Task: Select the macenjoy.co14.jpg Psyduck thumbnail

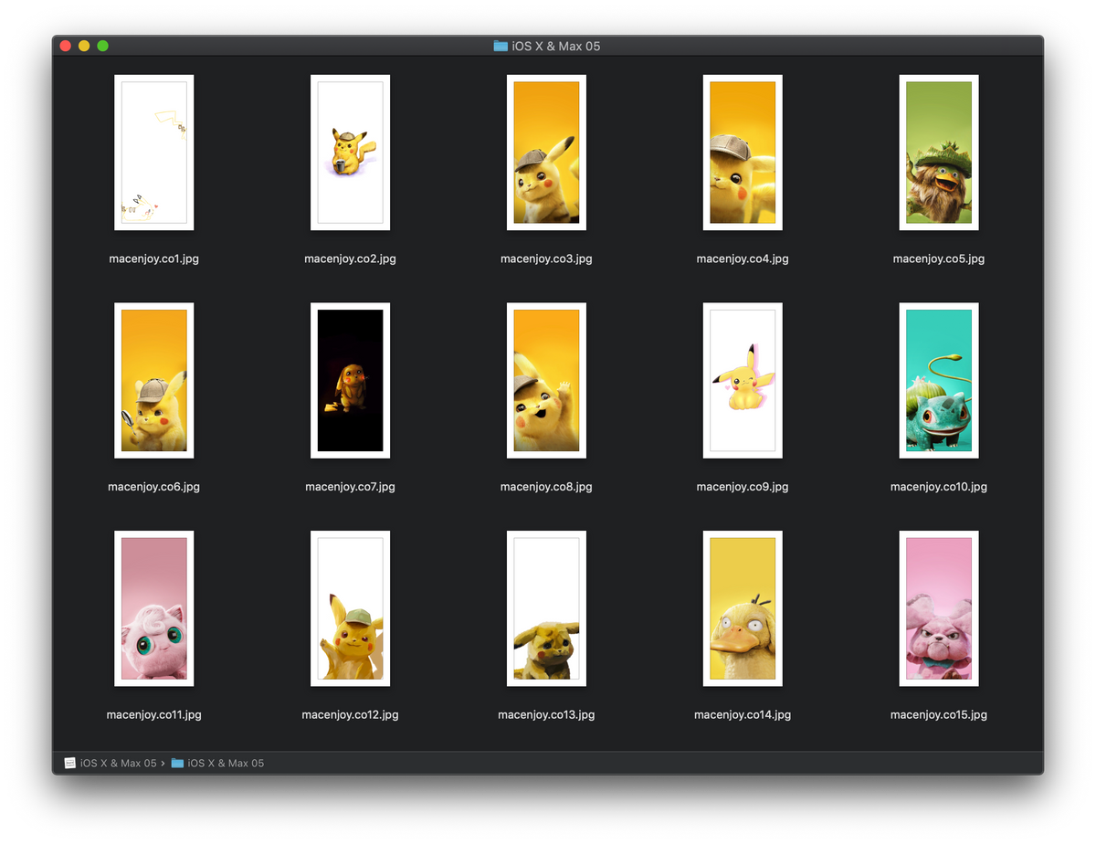Action: click(x=743, y=608)
